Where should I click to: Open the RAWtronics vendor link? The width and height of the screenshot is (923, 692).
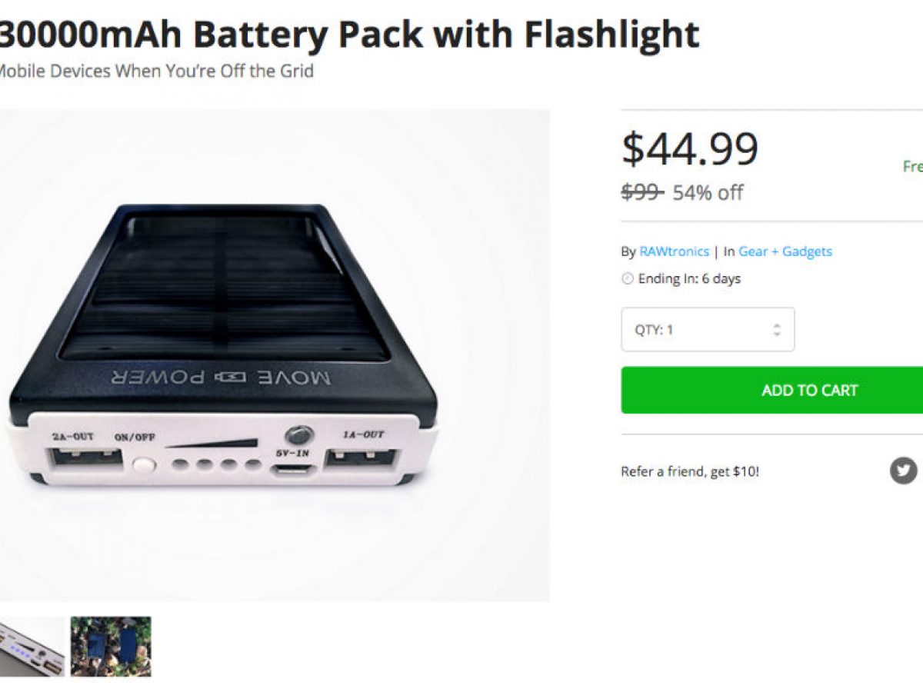(674, 251)
